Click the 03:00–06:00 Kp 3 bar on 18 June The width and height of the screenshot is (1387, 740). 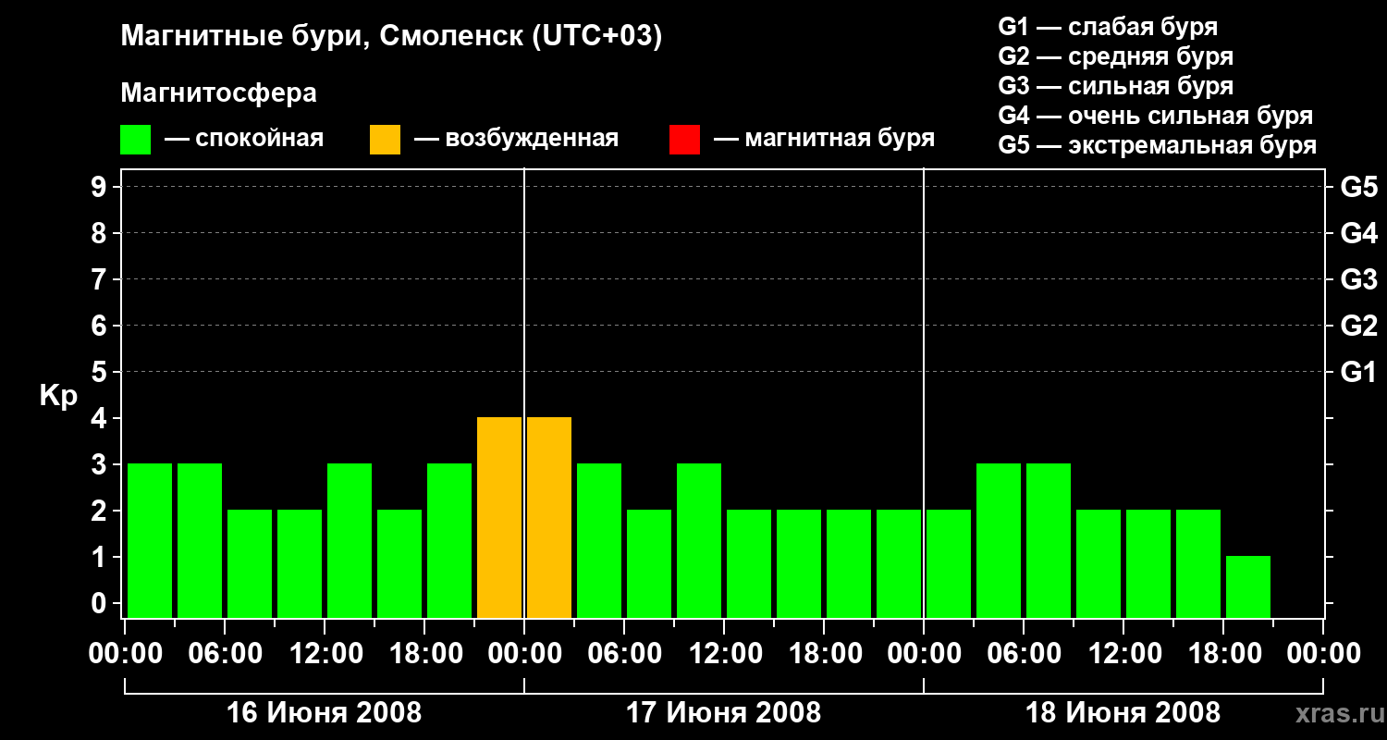(x=999, y=540)
